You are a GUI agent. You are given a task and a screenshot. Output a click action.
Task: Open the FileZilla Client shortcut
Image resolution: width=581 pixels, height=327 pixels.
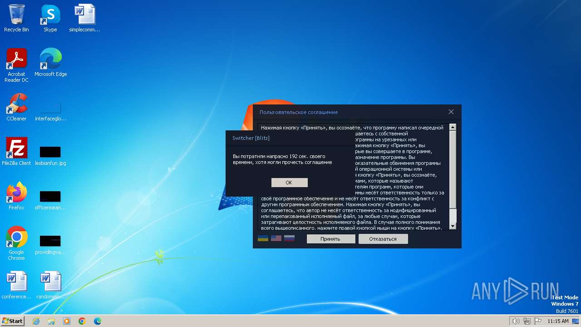[16, 151]
